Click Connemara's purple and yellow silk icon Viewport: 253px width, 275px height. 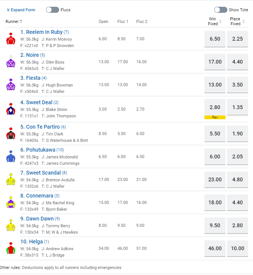click(x=11, y=202)
